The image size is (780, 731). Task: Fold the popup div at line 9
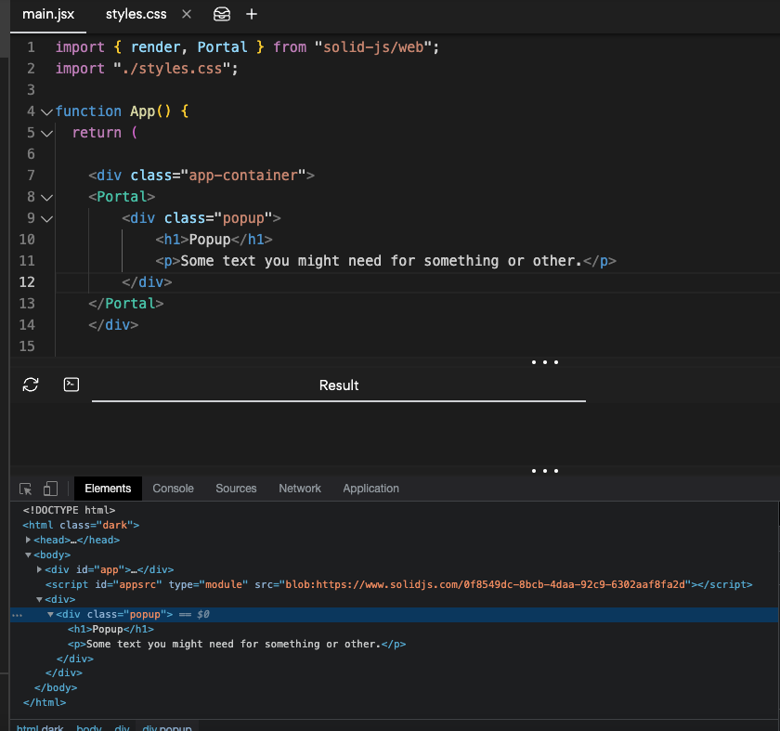coord(46,219)
